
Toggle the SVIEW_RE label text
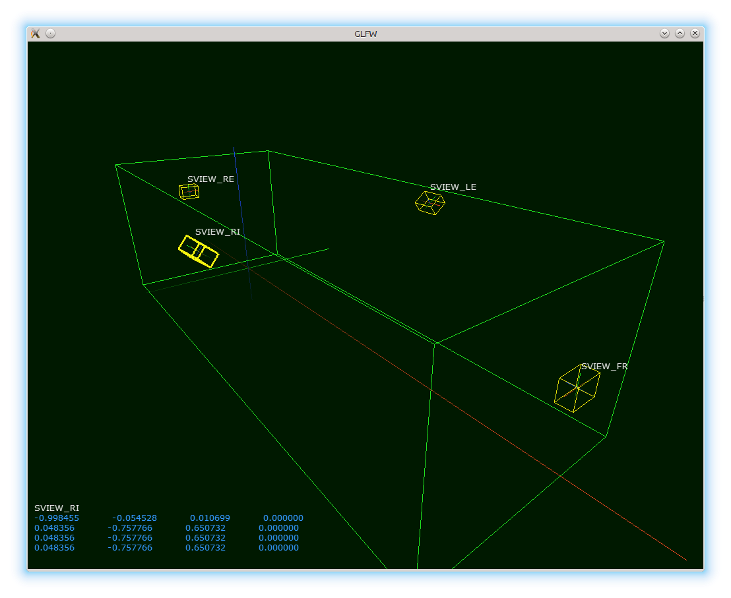[x=210, y=179]
